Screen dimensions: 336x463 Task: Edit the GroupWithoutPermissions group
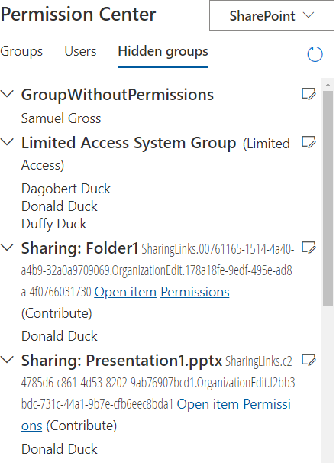pyautogui.click(x=309, y=94)
